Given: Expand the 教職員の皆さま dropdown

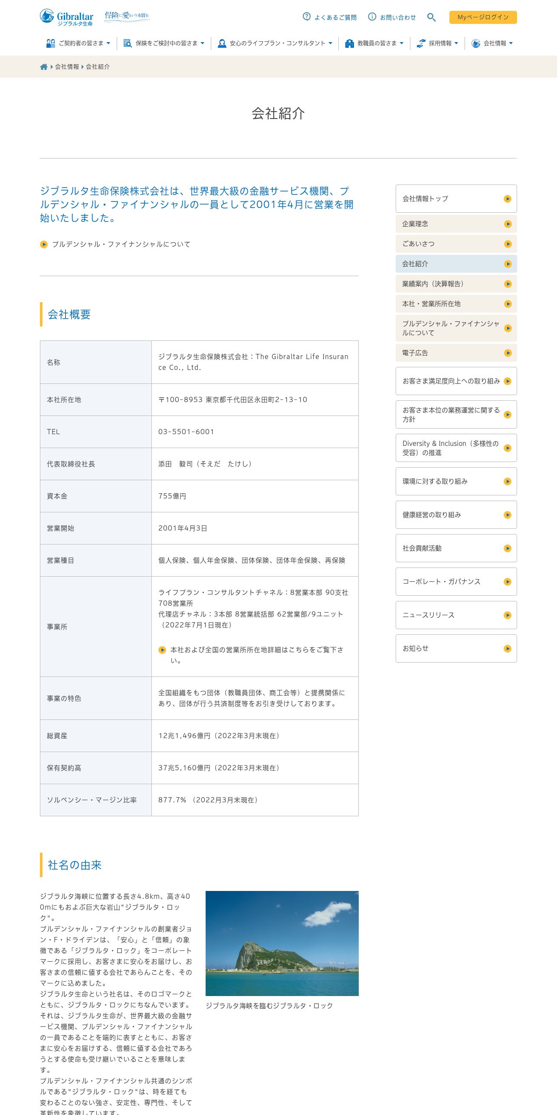Looking at the screenshot, I should coord(374,43).
